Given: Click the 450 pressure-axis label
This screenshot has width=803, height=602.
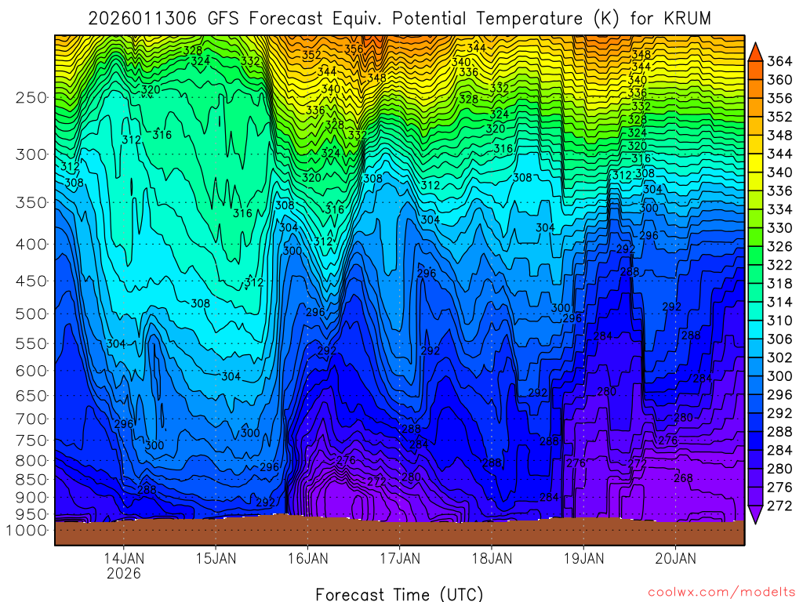Looking at the screenshot, I should pos(31,281).
